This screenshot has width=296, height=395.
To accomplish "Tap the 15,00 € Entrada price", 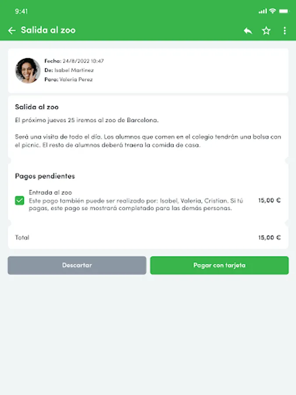I will click(269, 200).
